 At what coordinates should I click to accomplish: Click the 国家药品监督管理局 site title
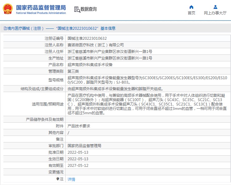click(41, 8)
